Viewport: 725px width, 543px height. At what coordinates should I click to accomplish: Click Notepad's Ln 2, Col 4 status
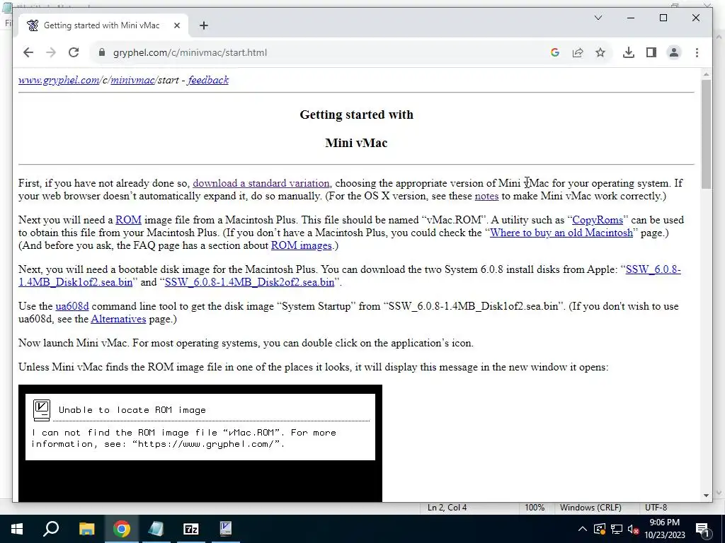click(447, 508)
